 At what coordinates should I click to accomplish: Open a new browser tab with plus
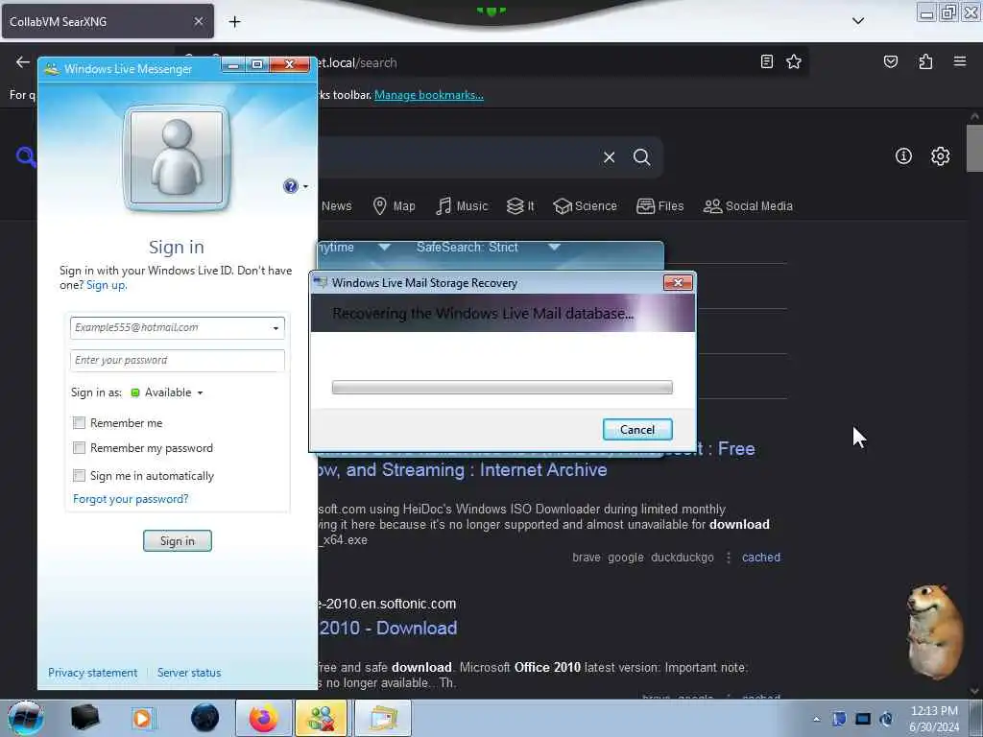[x=234, y=22]
